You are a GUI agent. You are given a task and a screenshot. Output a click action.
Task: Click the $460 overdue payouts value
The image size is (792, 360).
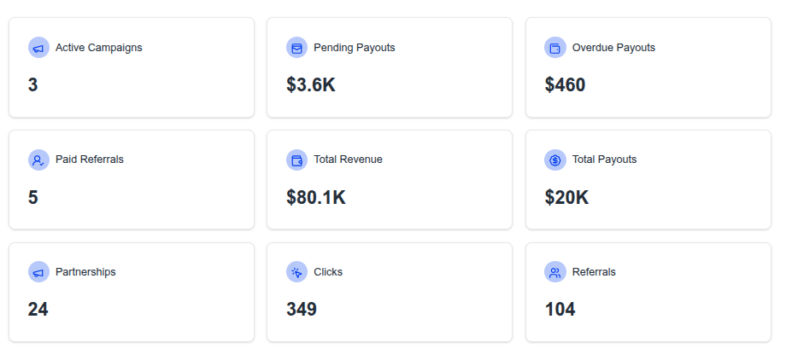pyautogui.click(x=565, y=84)
